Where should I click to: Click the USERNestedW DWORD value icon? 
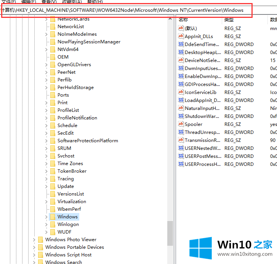pos(181,148)
